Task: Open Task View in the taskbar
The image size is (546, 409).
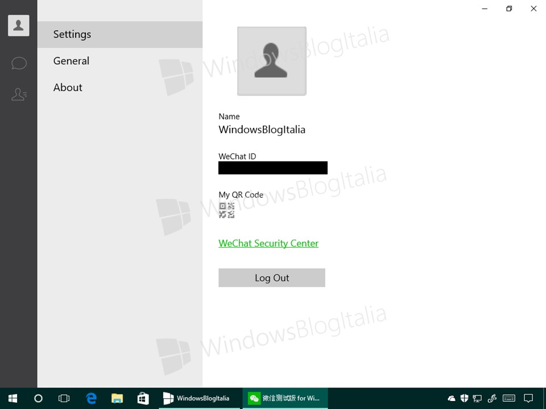Action: point(64,398)
